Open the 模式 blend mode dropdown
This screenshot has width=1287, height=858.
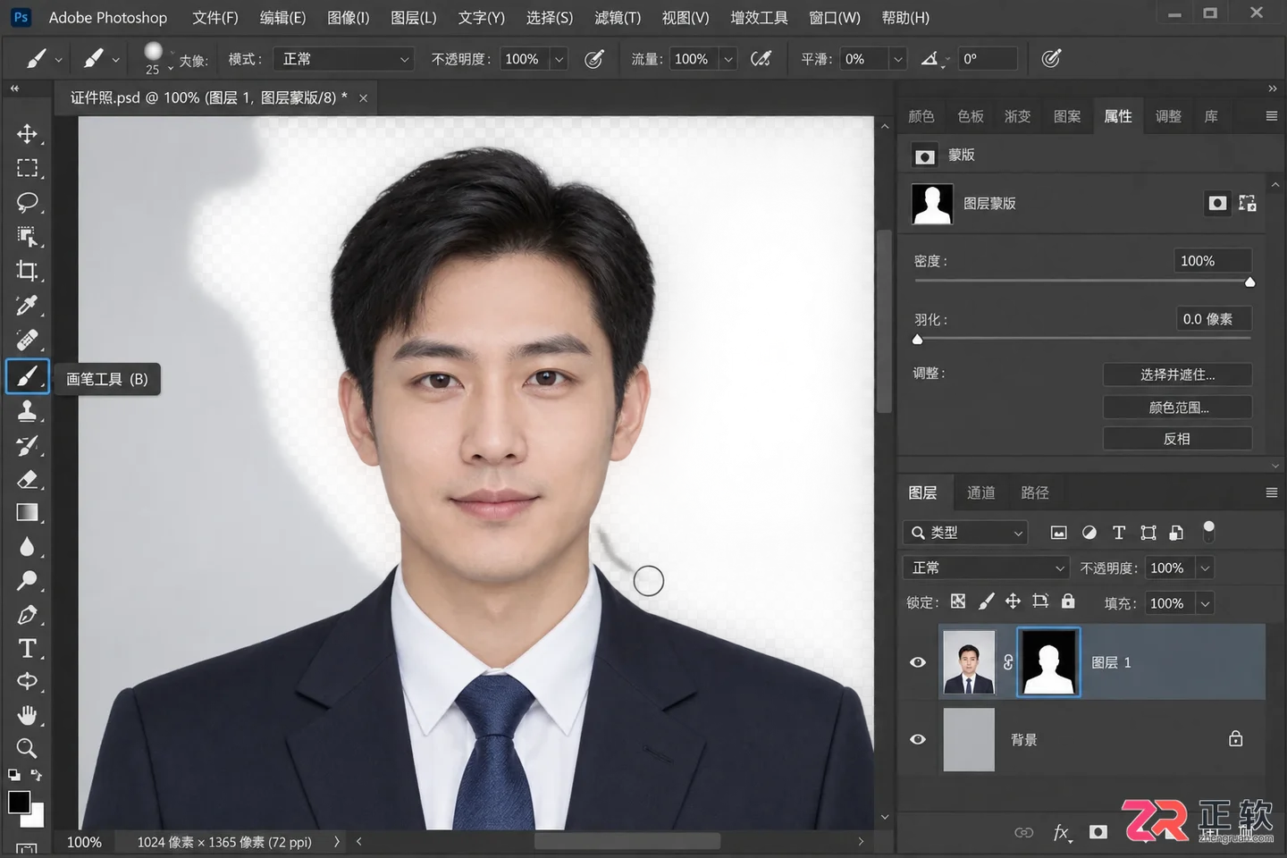(345, 59)
